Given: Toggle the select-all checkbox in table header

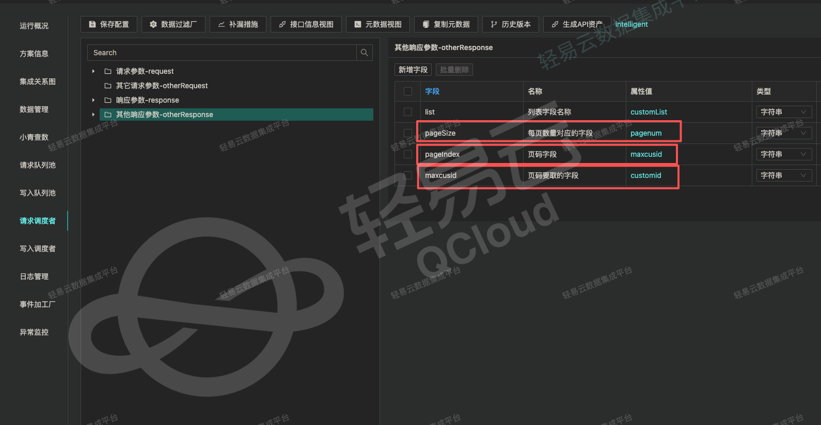Looking at the screenshot, I should click(408, 91).
